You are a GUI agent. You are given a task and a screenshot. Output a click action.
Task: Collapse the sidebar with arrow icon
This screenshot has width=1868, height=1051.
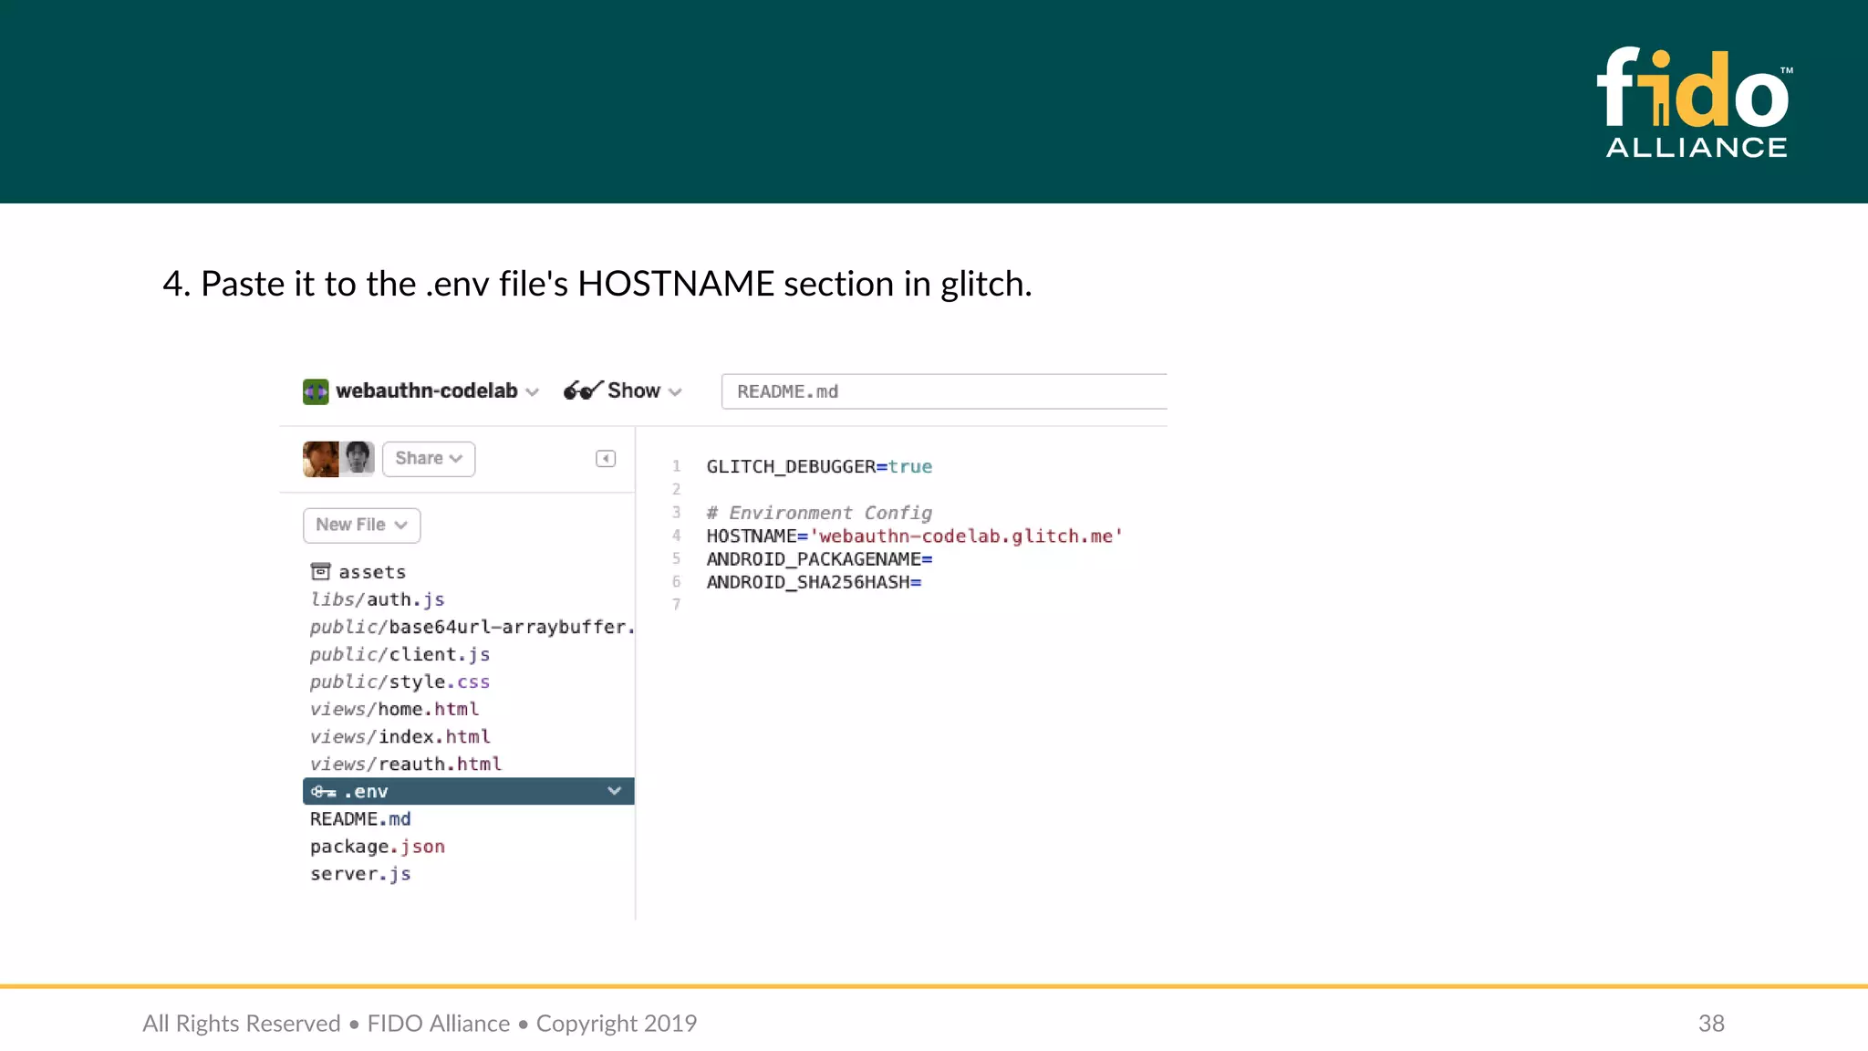click(606, 459)
